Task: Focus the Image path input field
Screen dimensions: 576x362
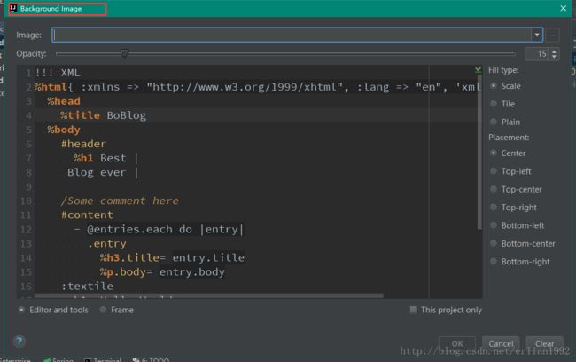Action: pyautogui.click(x=292, y=35)
